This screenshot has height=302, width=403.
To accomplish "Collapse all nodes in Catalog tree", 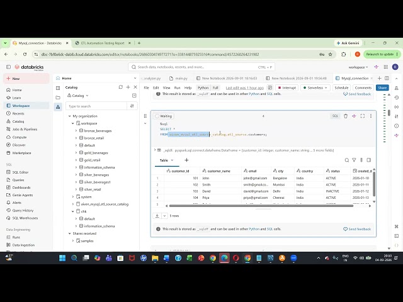I will coord(134,96).
